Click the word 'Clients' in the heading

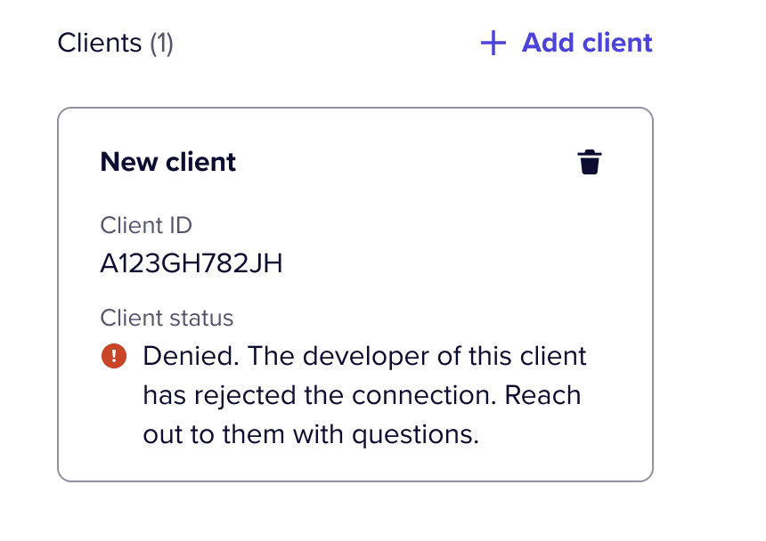100,43
